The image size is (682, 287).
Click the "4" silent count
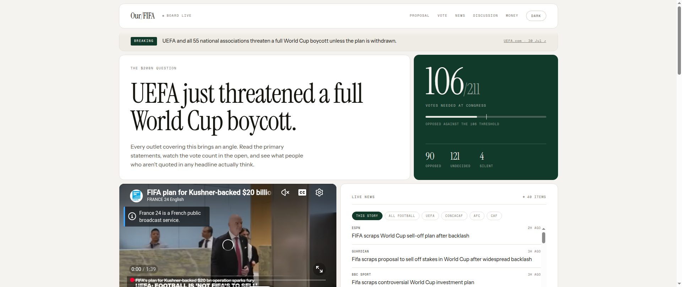point(482,156)
